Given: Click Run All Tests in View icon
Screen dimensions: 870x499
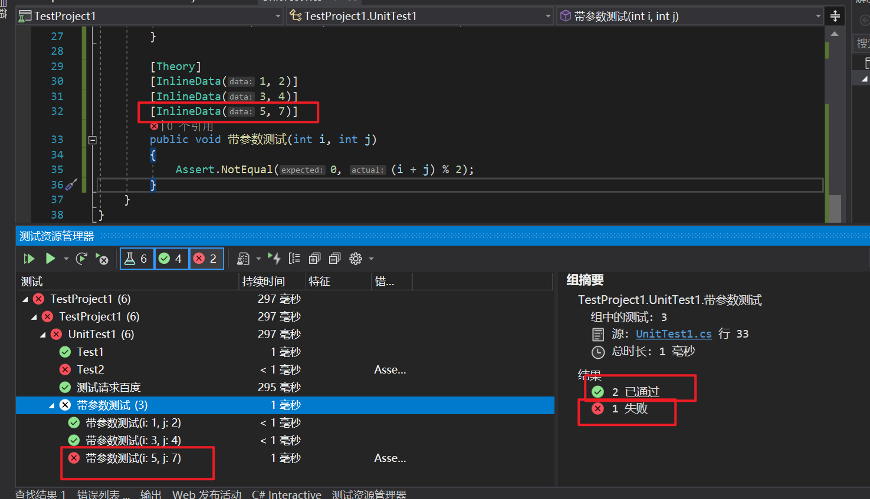Looking at the screenshot, I should click(x=28, y=259).
